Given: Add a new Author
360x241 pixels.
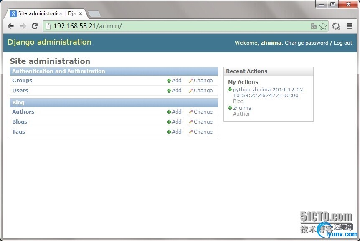Looking at the screenshot, I should tap(174, 112).
